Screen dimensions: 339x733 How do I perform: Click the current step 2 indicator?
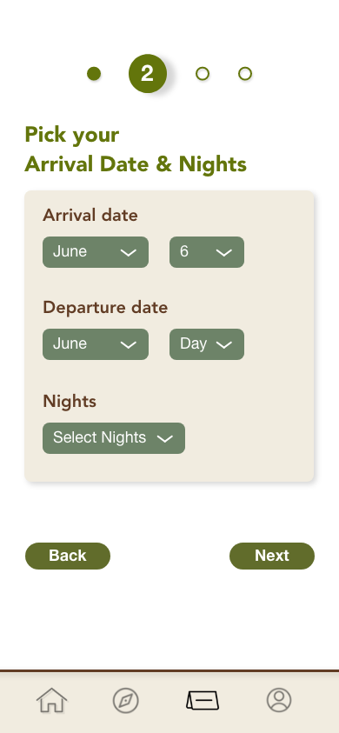[148, 74]
